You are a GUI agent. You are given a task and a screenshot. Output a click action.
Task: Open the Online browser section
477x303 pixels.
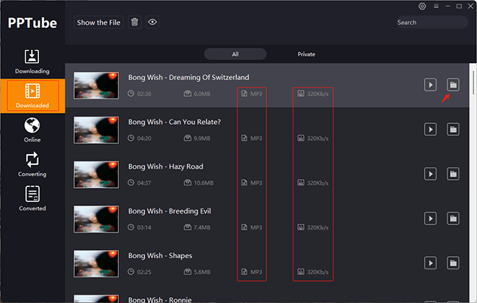(32, 130)
